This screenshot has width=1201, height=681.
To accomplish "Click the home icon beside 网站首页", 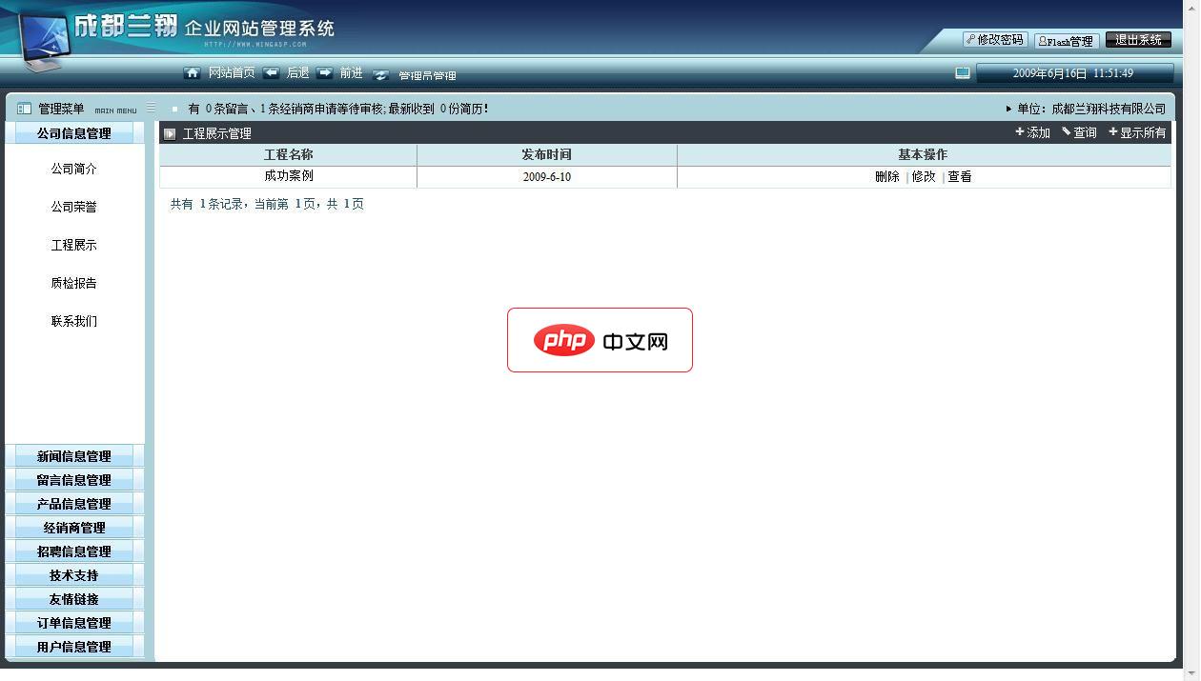I will tap(192, 73).
